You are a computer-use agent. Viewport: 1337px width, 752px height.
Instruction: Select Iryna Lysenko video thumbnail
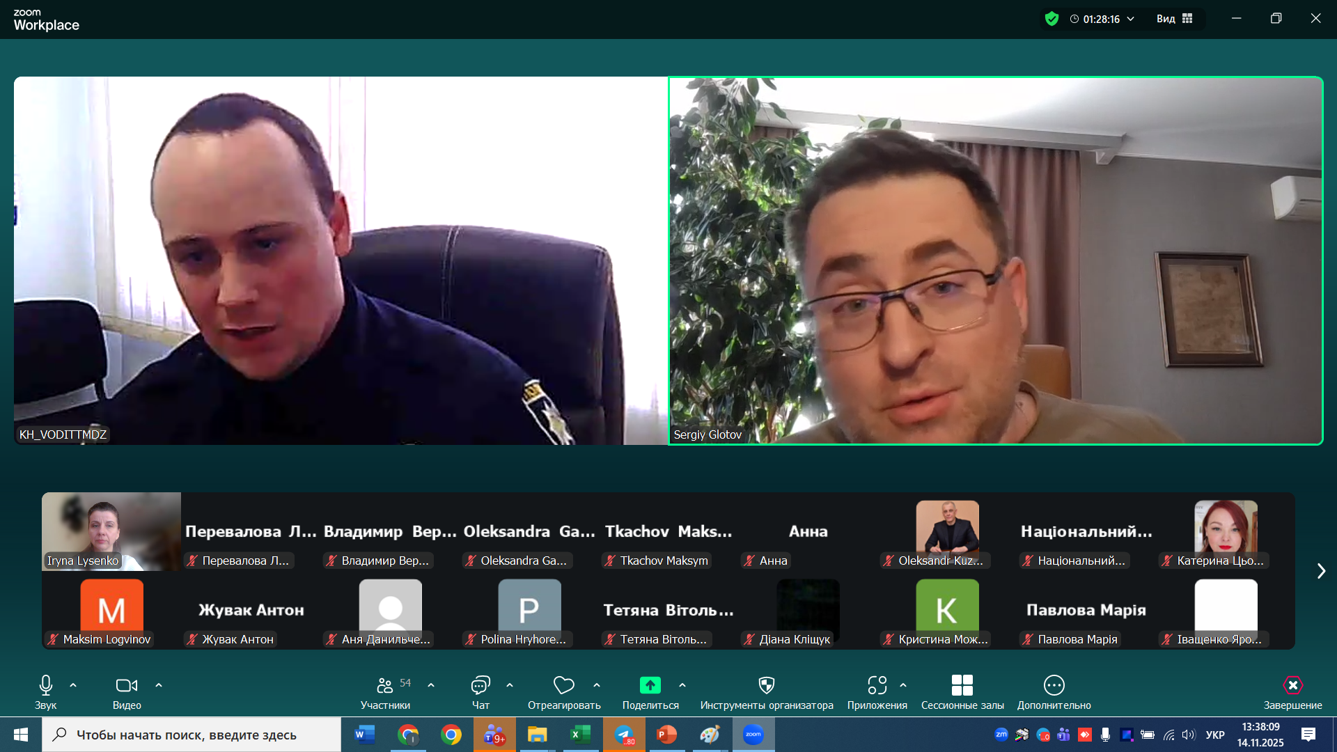pos(111,531)
